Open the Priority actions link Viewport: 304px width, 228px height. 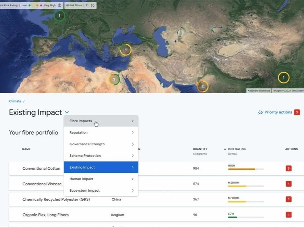point(278,112)
